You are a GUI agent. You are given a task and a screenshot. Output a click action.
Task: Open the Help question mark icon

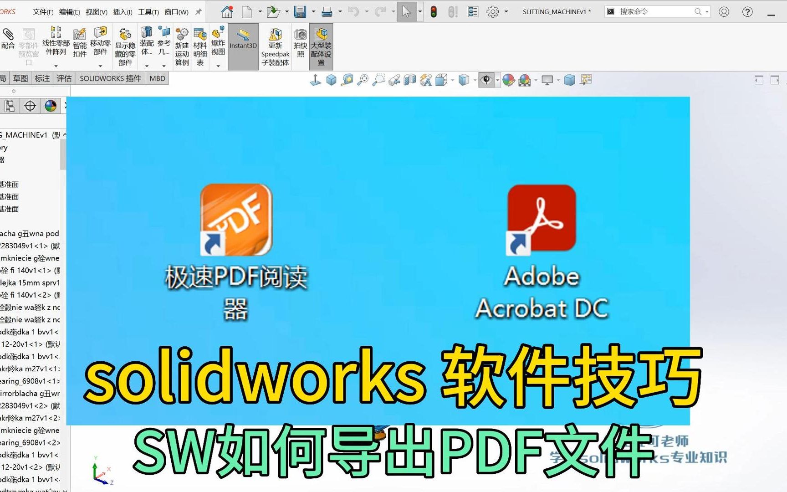click(747, 12)
